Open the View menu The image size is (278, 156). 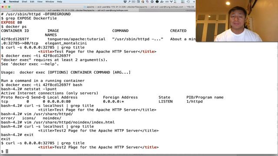pos(40,2)
